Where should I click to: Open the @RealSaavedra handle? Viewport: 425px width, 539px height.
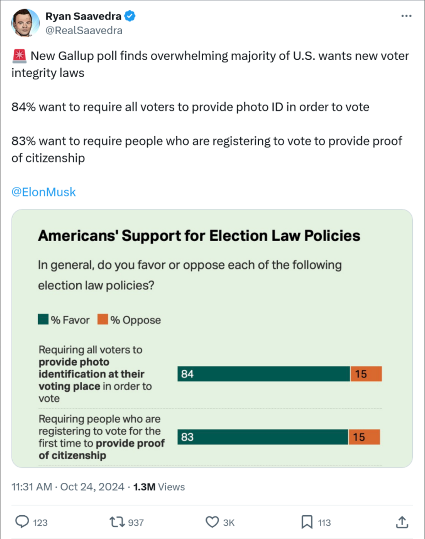pos(84,31)
